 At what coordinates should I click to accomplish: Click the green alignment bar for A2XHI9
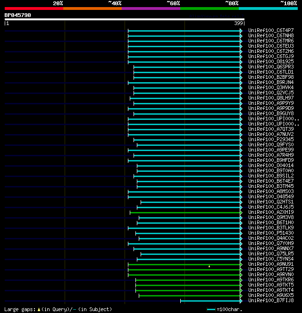(185, 212)
